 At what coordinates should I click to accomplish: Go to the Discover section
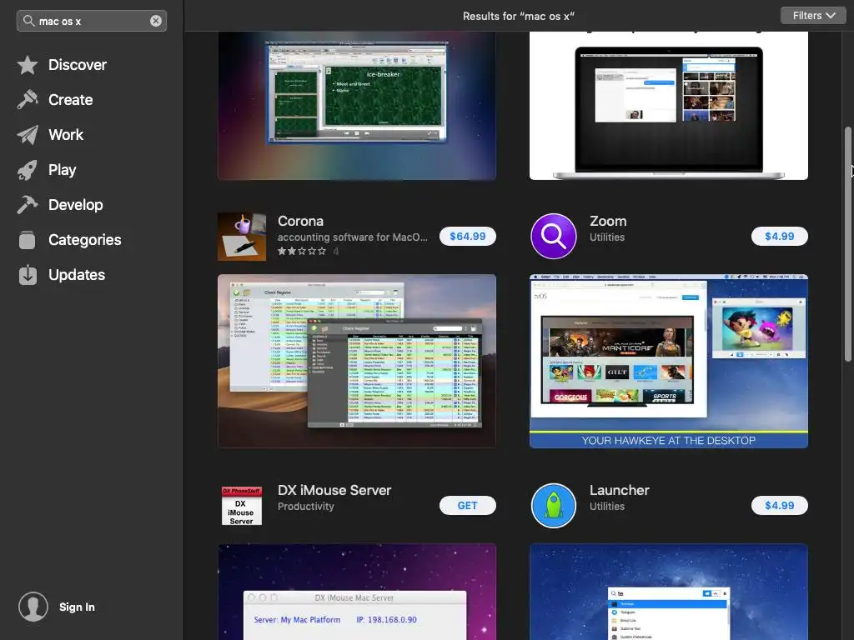point(78,65)
